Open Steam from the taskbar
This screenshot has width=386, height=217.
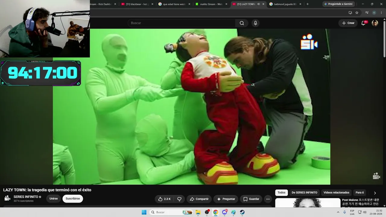pyautogui.click(x=242, y=212)
